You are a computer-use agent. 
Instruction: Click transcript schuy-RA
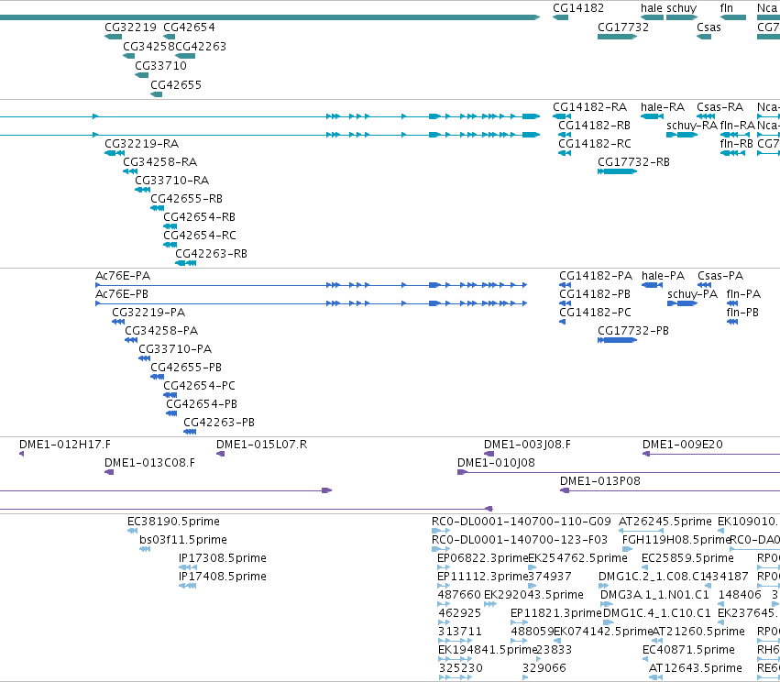[692, 126]
